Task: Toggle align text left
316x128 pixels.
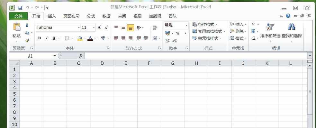Action: [116, 38]
